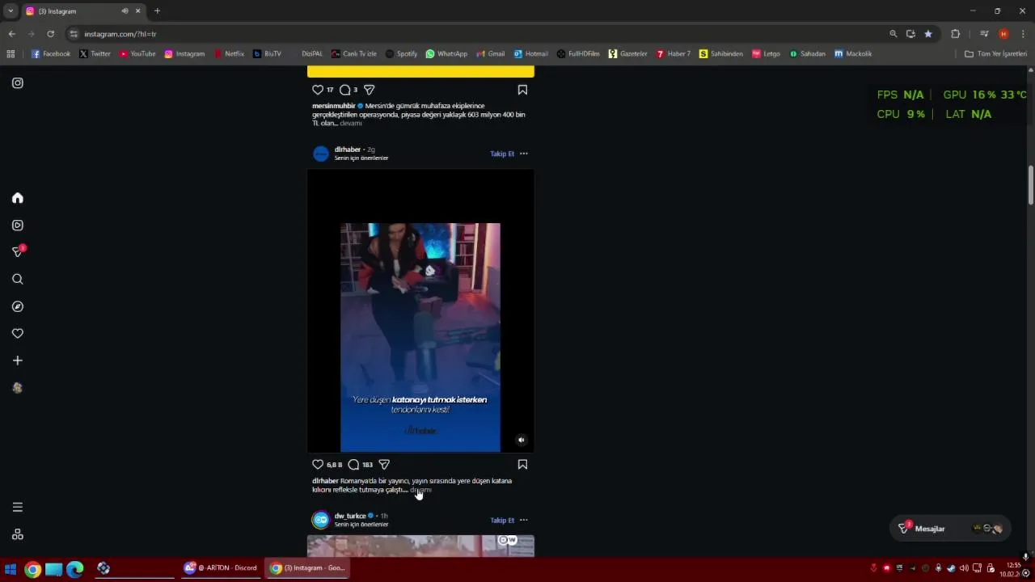Open Tüm Yer İşaretleri bookmarks folder

pos(995,54)
